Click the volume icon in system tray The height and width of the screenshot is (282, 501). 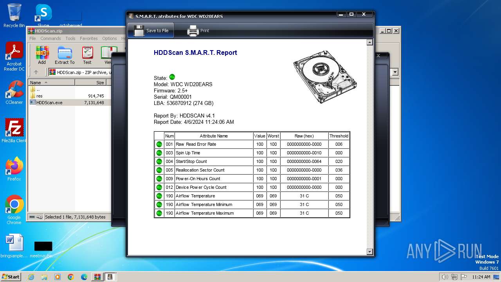pos(445,277)
